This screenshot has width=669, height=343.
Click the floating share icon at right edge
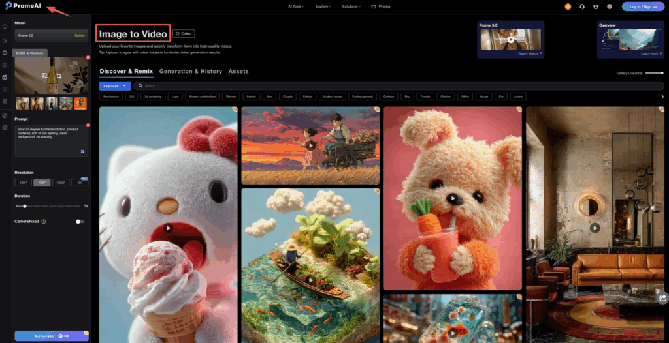(663, 297)
